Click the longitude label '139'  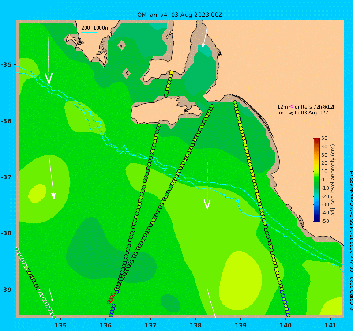click(x=240, y=325)
